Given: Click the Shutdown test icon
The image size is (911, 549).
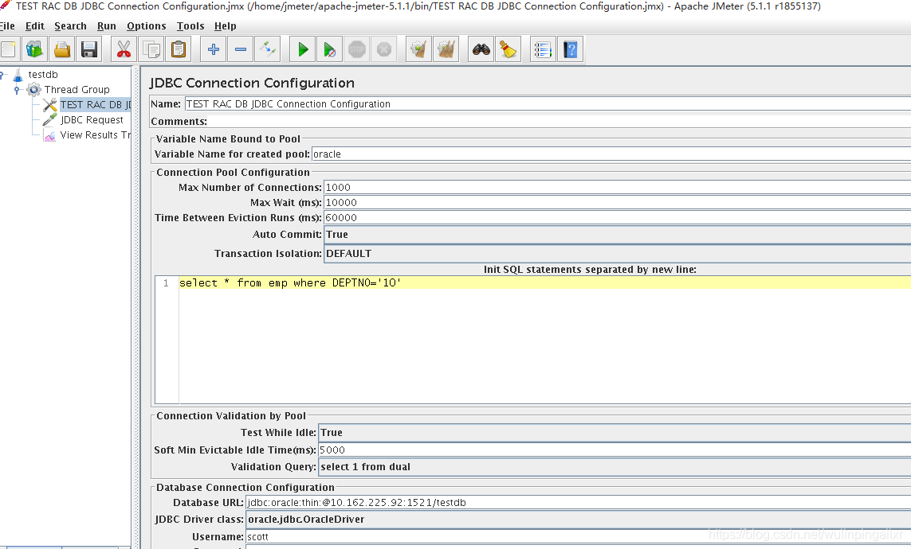Looking at the screenshot, I should 384,49.
